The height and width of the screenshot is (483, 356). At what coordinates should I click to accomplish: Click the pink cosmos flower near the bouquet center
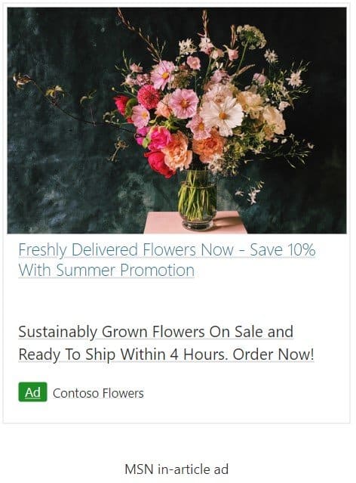(x=183, y=104)
